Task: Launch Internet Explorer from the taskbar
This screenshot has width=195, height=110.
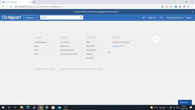Action: tap(47, 107)
